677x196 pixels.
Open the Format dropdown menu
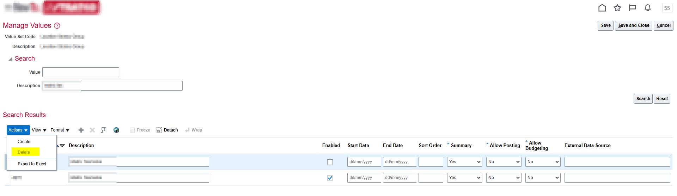point(60,130)
